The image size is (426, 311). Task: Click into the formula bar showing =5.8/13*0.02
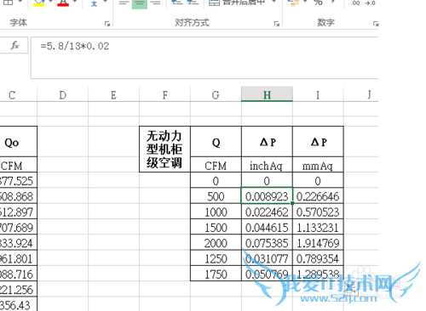[x=204, y=58]
